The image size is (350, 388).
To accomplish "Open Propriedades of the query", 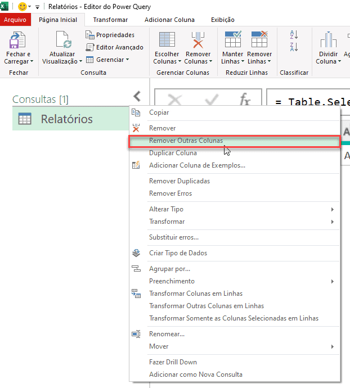I will 110,35.
